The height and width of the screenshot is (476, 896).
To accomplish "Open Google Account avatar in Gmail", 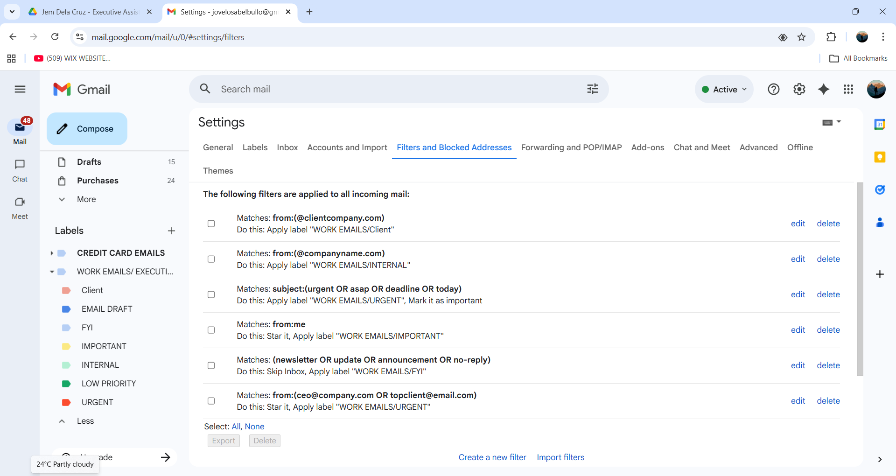I will tap(876, 89).
